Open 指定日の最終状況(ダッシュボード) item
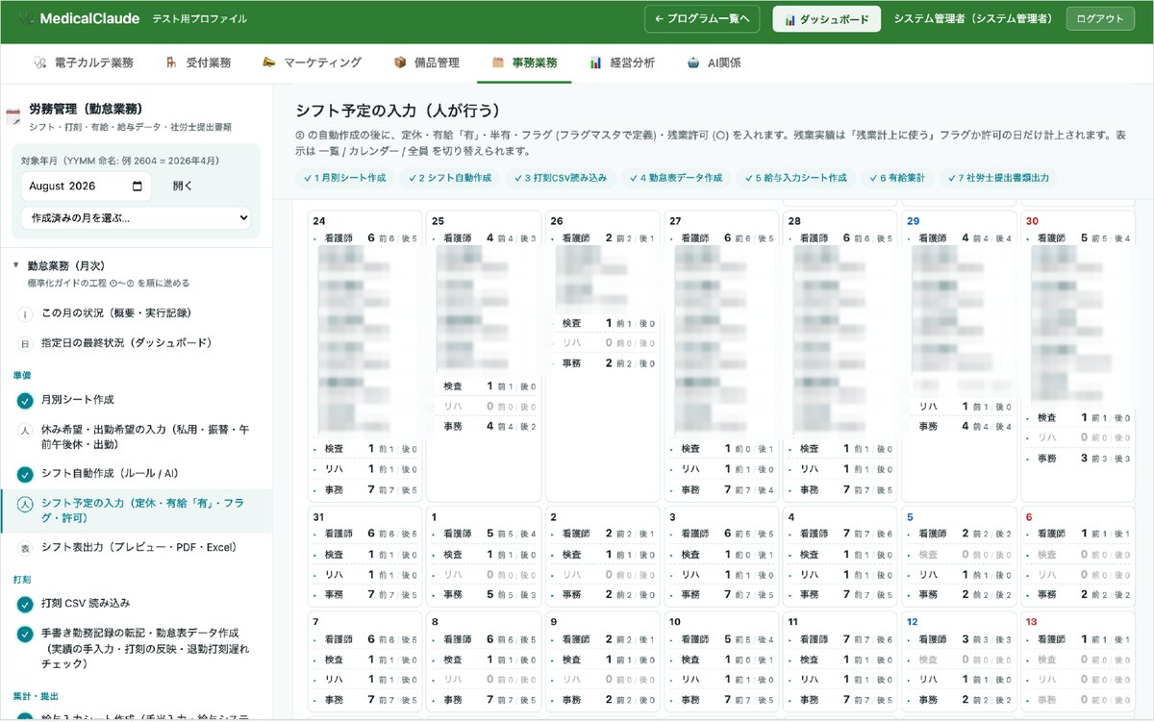1154x722 pixels. [136, 343]
